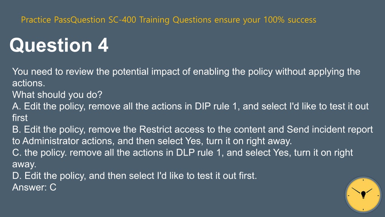The width and height of the screenshot is (385, 217).
Task: Click the lightbulb inside the clock
Action: click(364, 194)
